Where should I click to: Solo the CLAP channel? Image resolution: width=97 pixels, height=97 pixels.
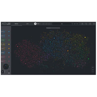[x=6, y=49]
